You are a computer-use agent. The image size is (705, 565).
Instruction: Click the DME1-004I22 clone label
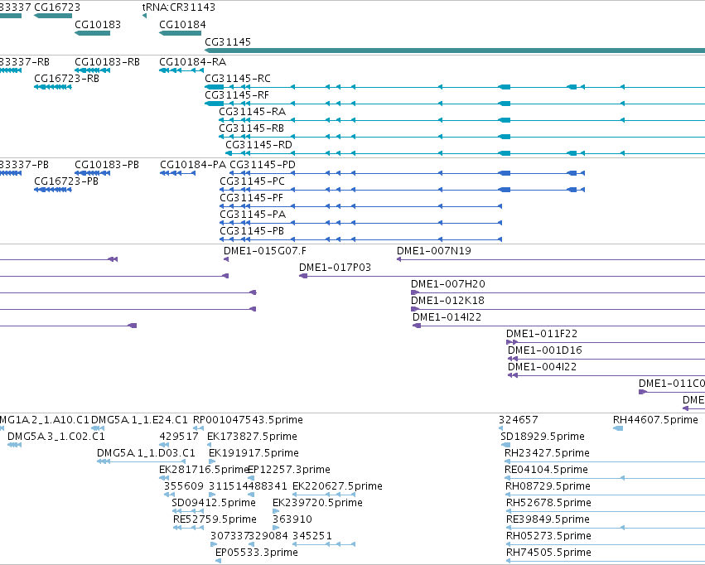coord(543,367)
